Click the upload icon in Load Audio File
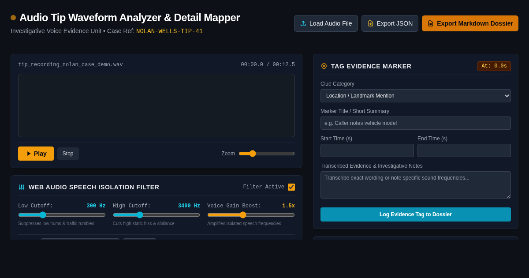 coord(303,23)
